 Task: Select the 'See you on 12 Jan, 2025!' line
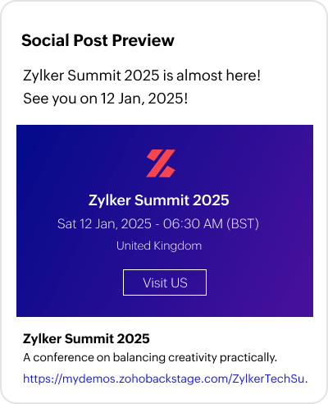106,99
